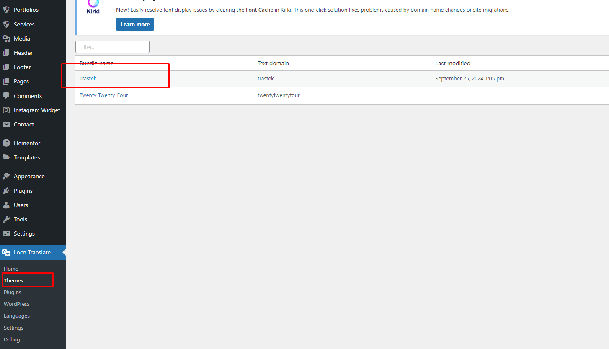Click the Comments speech bubble icon
The width and height of the screenshot is (609, 349).
click(x=6, y=96)
